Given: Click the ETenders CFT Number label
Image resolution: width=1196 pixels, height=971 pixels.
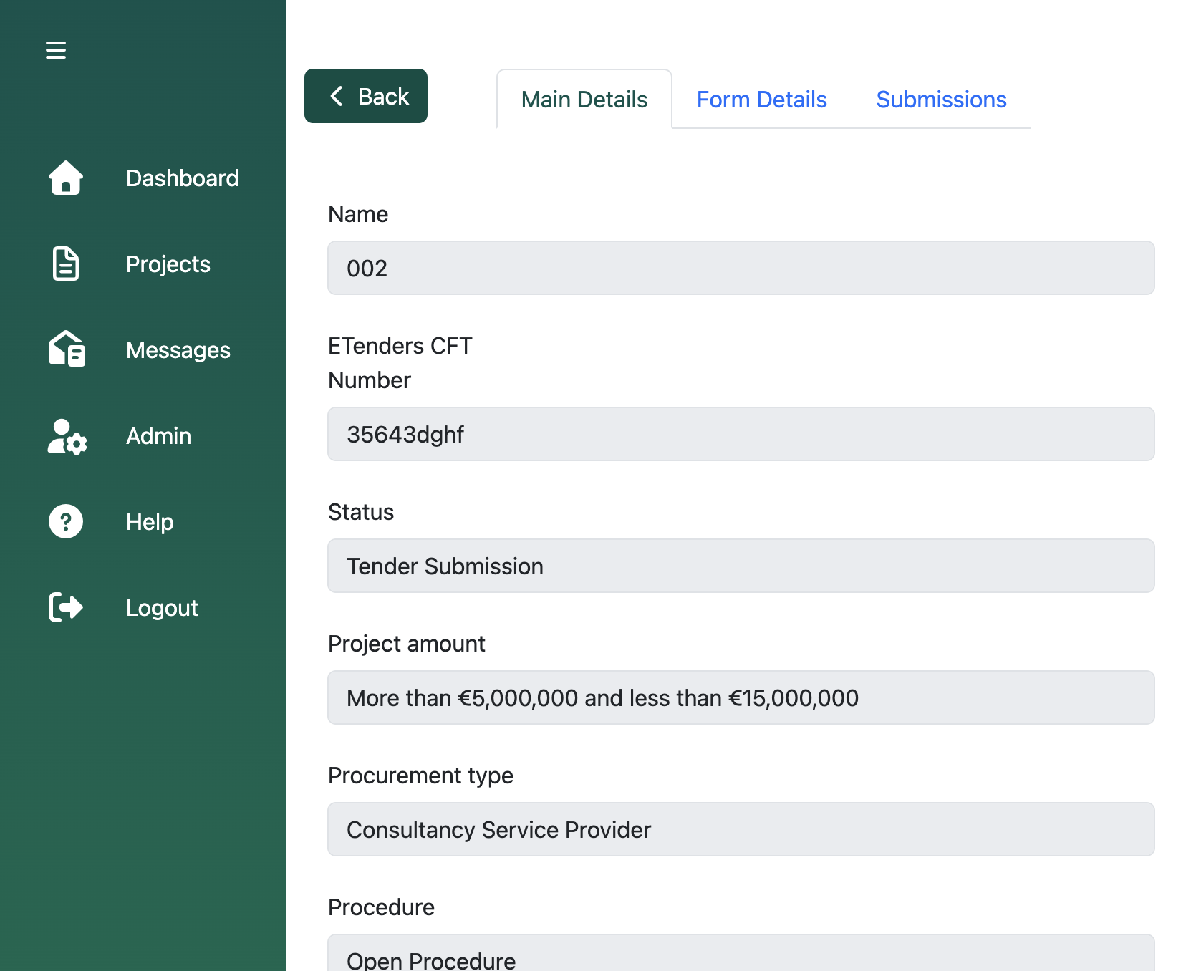Looking at the screenshot, I should tap(400, 363).
